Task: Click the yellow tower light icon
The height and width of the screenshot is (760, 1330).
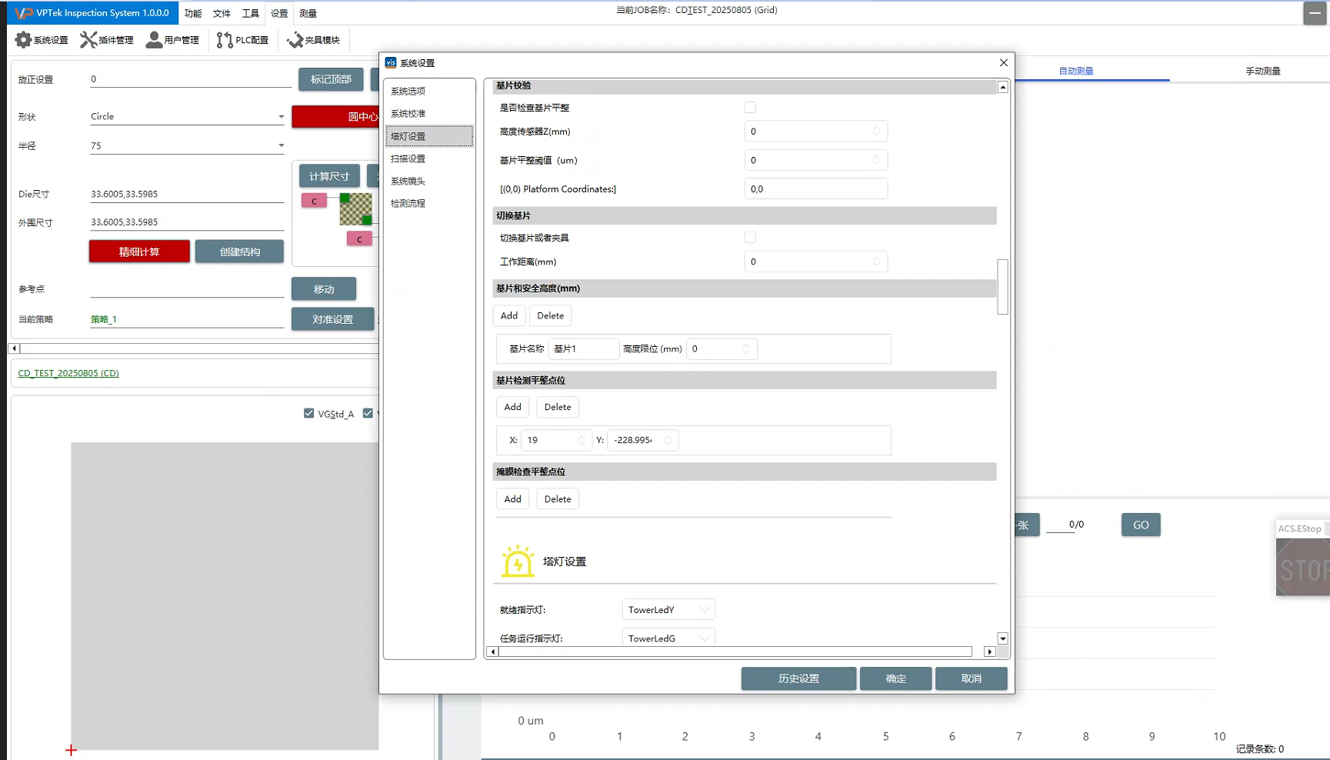Action: pos(518,561)
